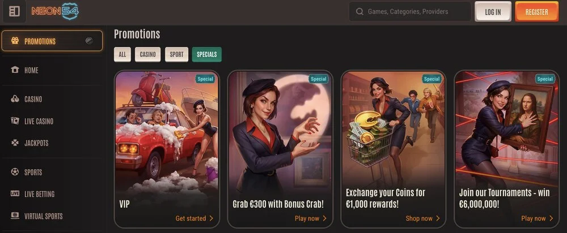
Task: Click the Log In button
Action: (x=493, y=11)
